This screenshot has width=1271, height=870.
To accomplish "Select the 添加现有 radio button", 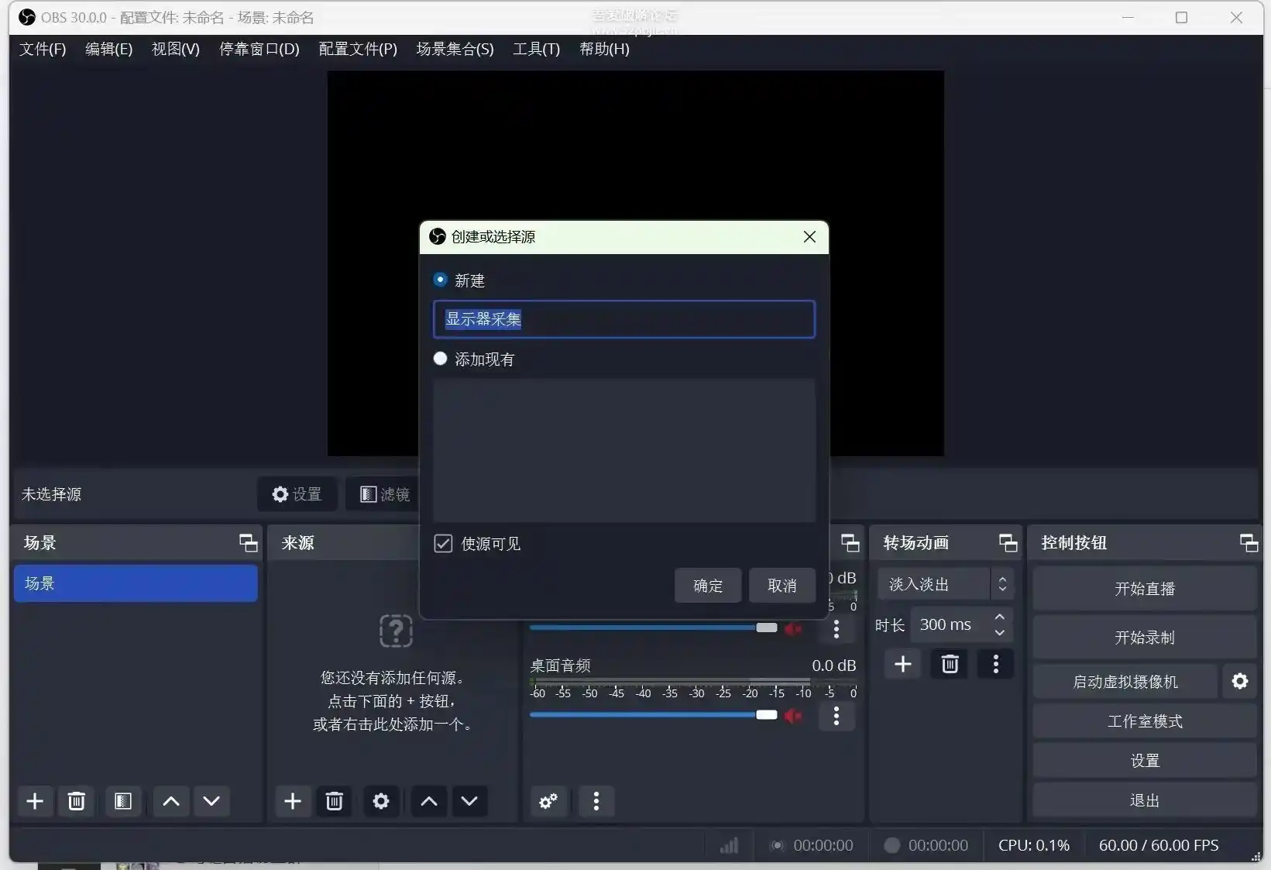I will tap(440, 359).
